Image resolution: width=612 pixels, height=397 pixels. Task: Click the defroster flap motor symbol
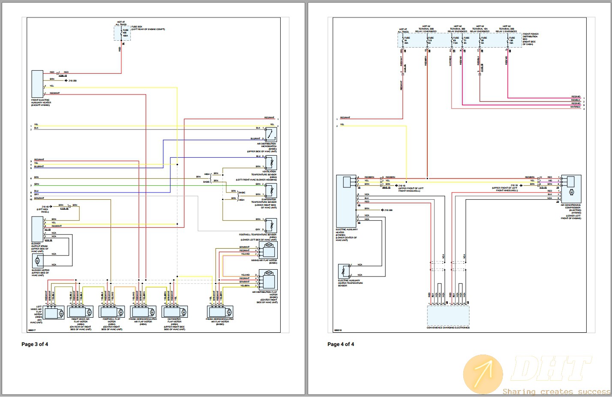tap(174, 312)
